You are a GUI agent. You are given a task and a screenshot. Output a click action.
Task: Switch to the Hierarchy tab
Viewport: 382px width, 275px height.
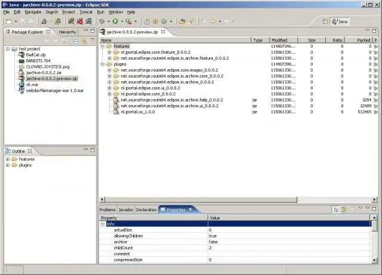[67, 32]
